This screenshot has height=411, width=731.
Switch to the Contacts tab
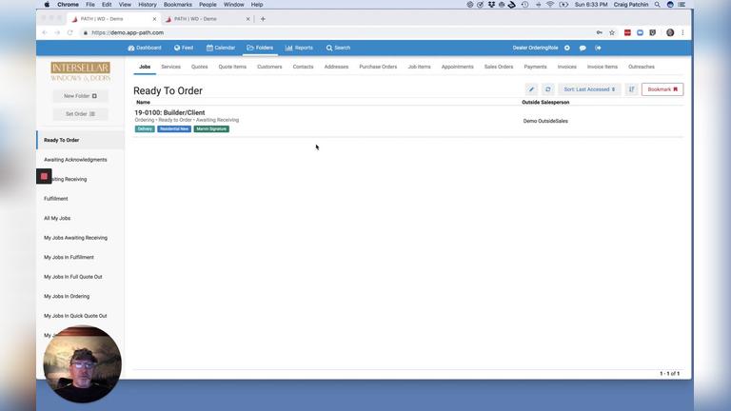point(303,67)
